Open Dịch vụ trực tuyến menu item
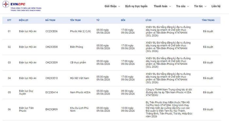The width and height of the screenshot is (229, 121). pyautogui.click(x=136, y=6)
